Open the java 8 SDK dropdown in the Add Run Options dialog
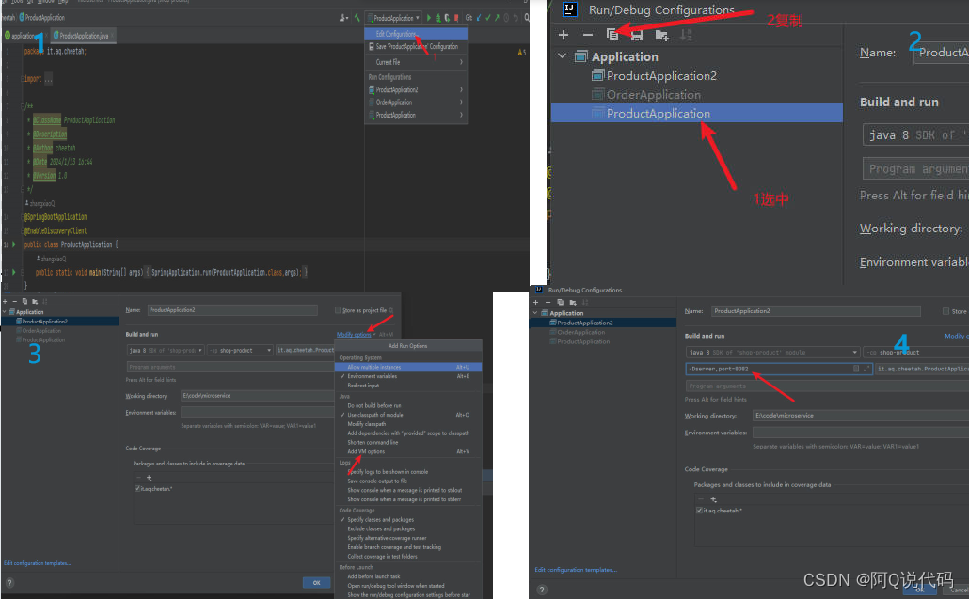Screen dimensions: 969x599 [165, 350]
